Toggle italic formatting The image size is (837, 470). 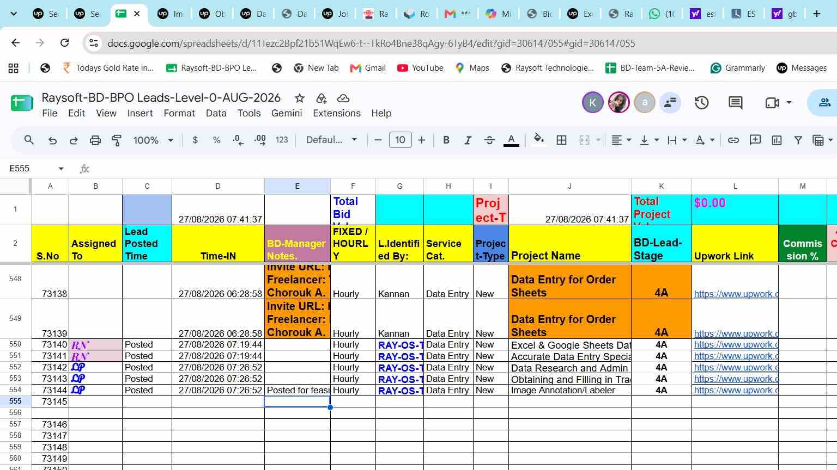point(468,140)
